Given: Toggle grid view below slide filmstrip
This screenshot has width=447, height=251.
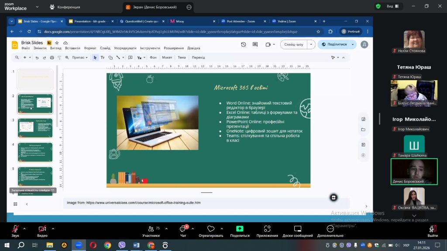Looking at the screenshot, I should 15,204.
